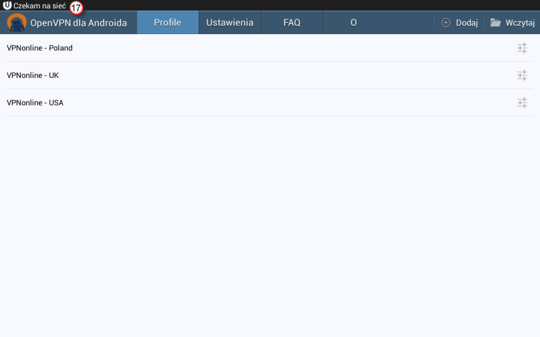Open settings for VPNonline - Poland profile
This screenshot has height=337, width=540.
522,48
